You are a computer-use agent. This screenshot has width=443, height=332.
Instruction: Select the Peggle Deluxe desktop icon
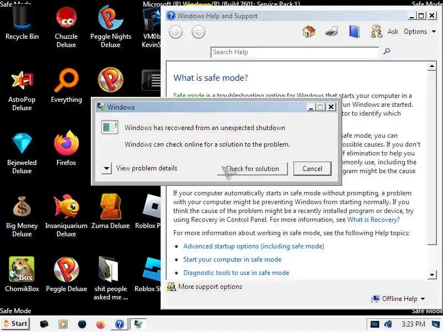click(x=66, y=274)
